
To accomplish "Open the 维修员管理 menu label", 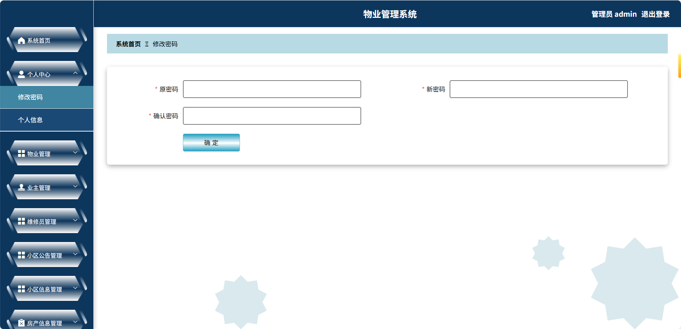I will pyautogui.click(x=42, y=221).
